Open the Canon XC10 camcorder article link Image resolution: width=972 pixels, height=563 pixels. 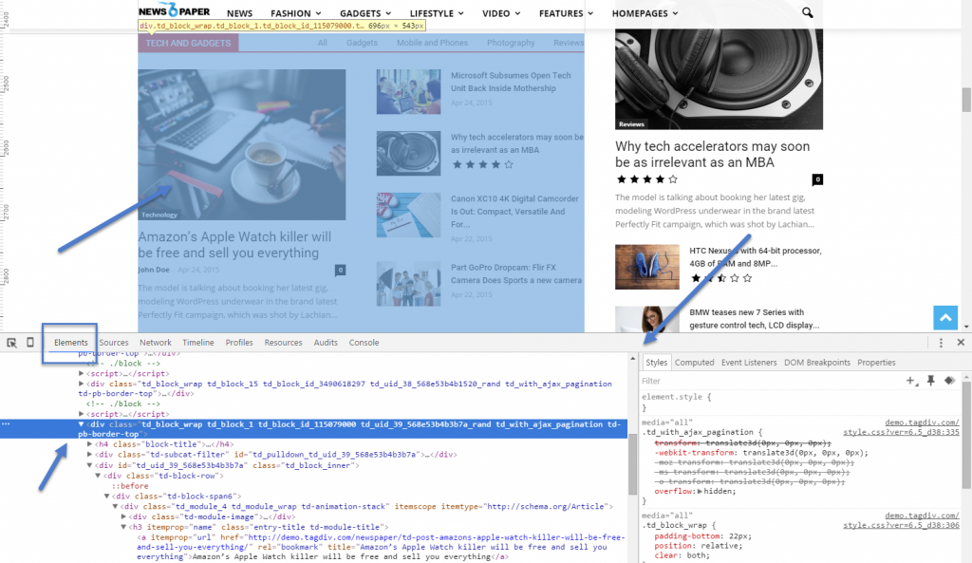514,212
